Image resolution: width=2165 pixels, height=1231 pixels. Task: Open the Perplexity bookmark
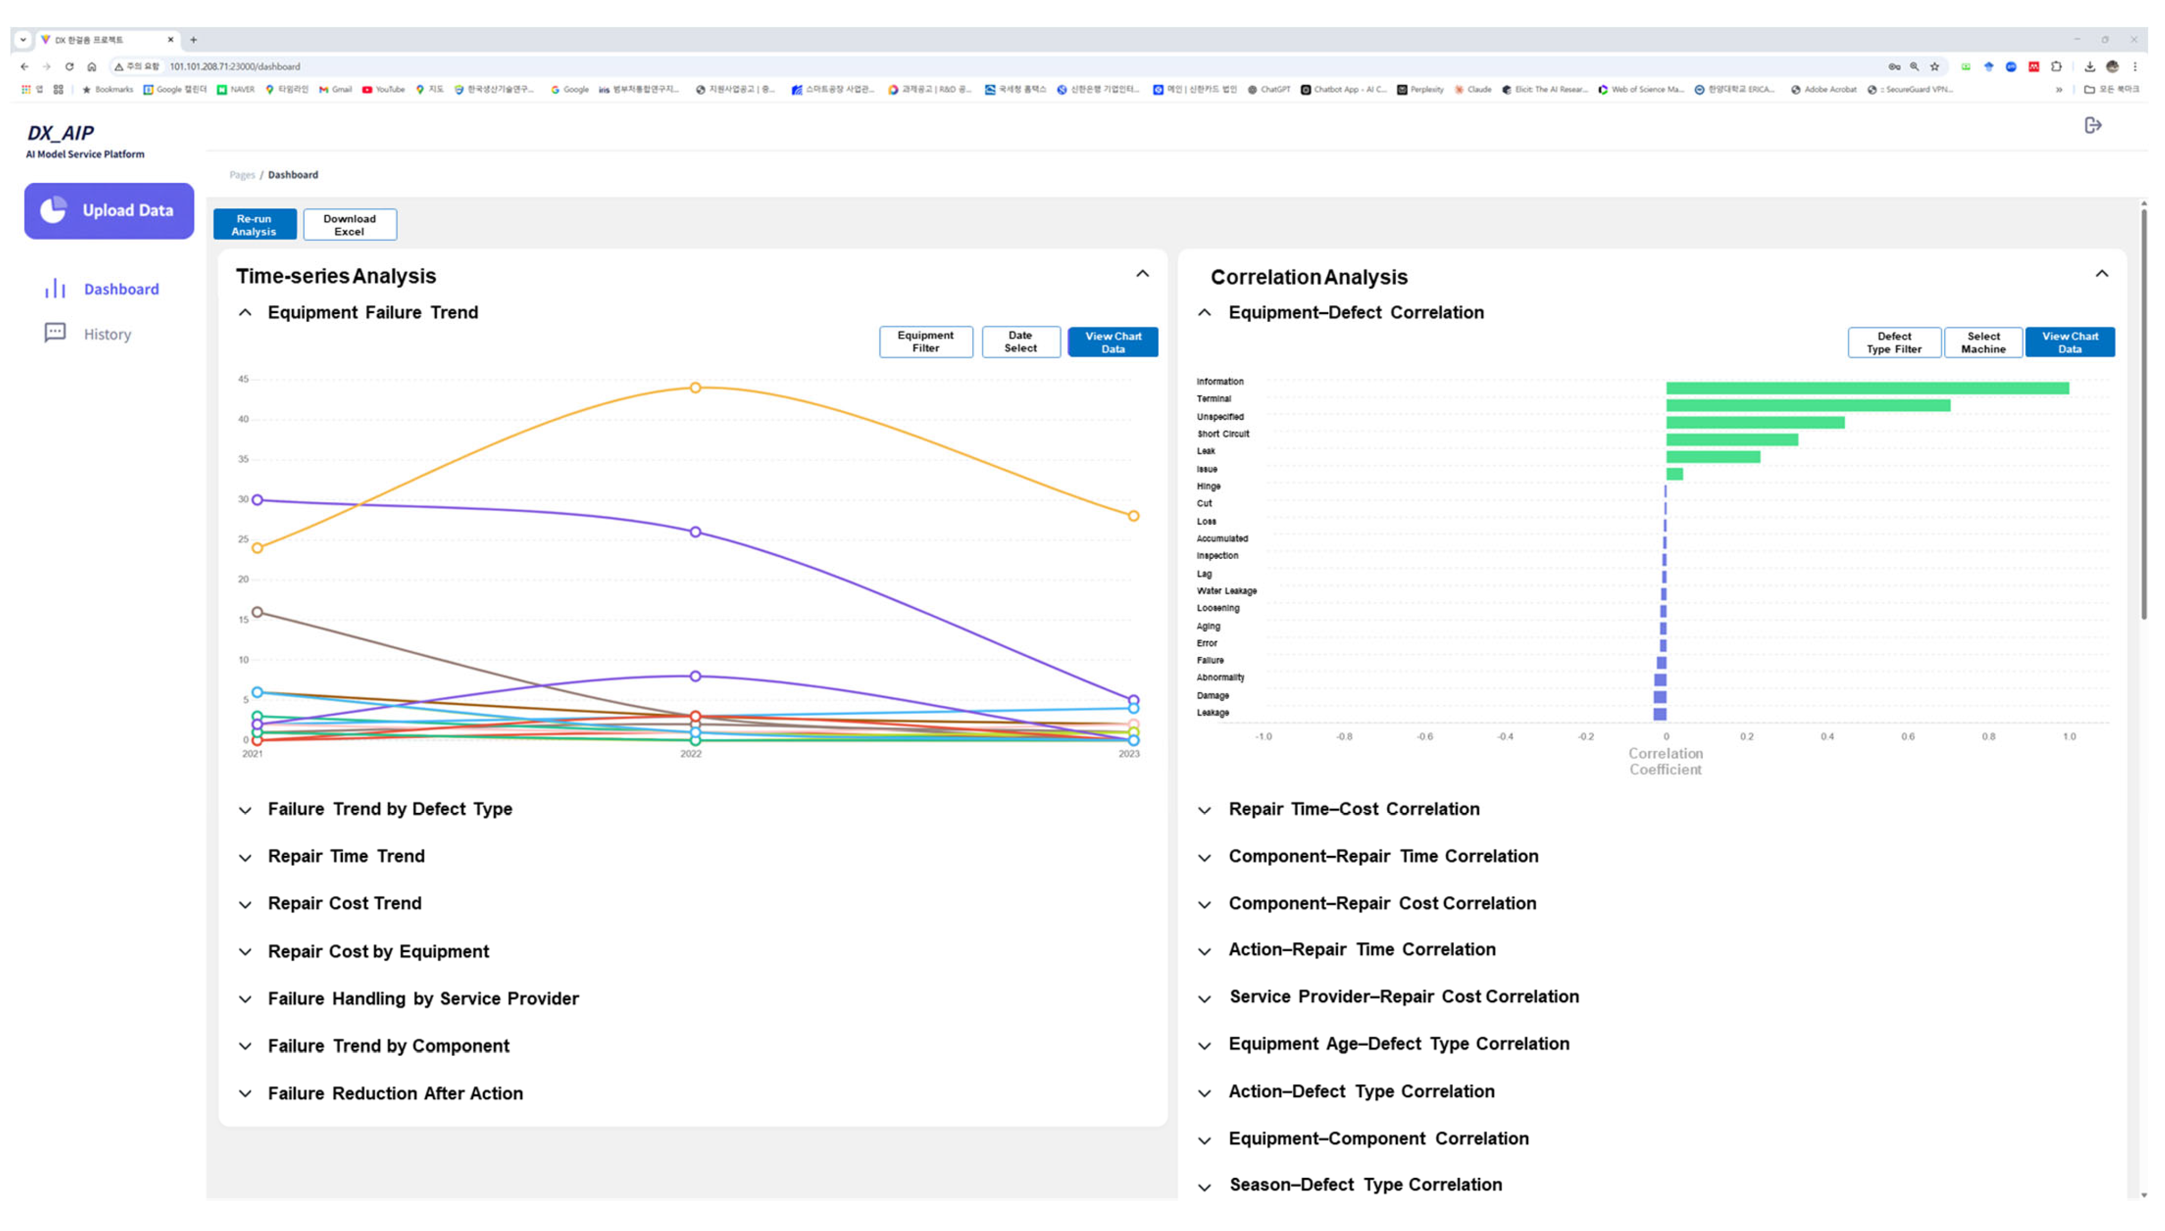point(1420,89)
